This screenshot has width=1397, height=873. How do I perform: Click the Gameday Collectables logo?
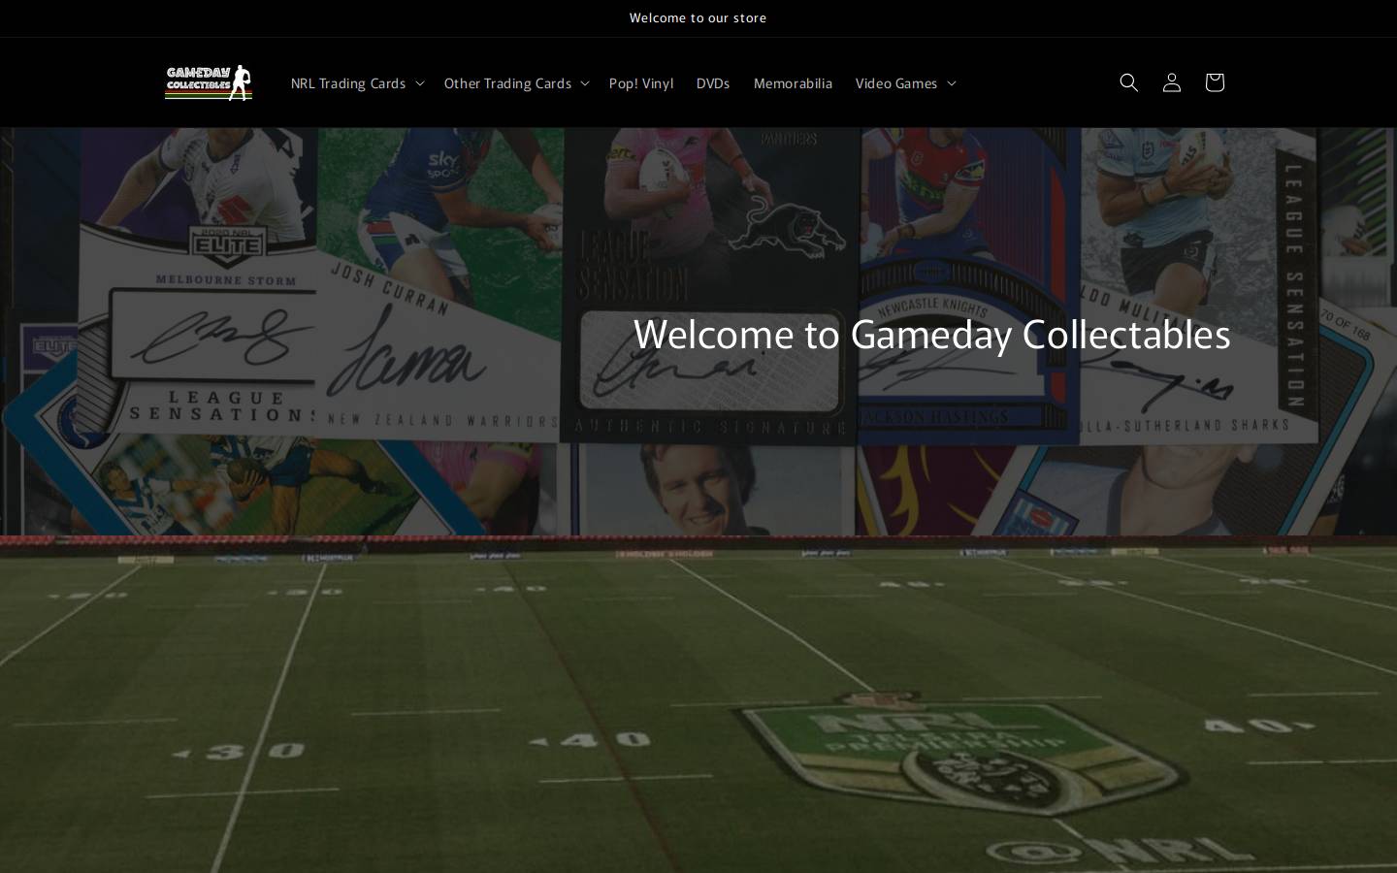(x=209, y=82)
